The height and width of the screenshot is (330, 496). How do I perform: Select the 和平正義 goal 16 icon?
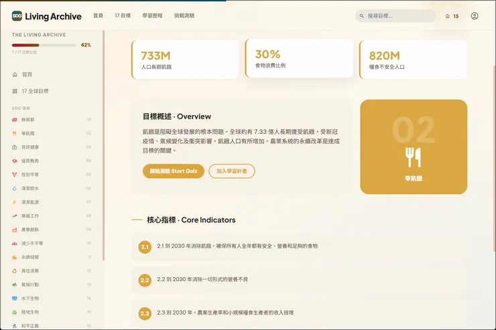tap(15, 325)
